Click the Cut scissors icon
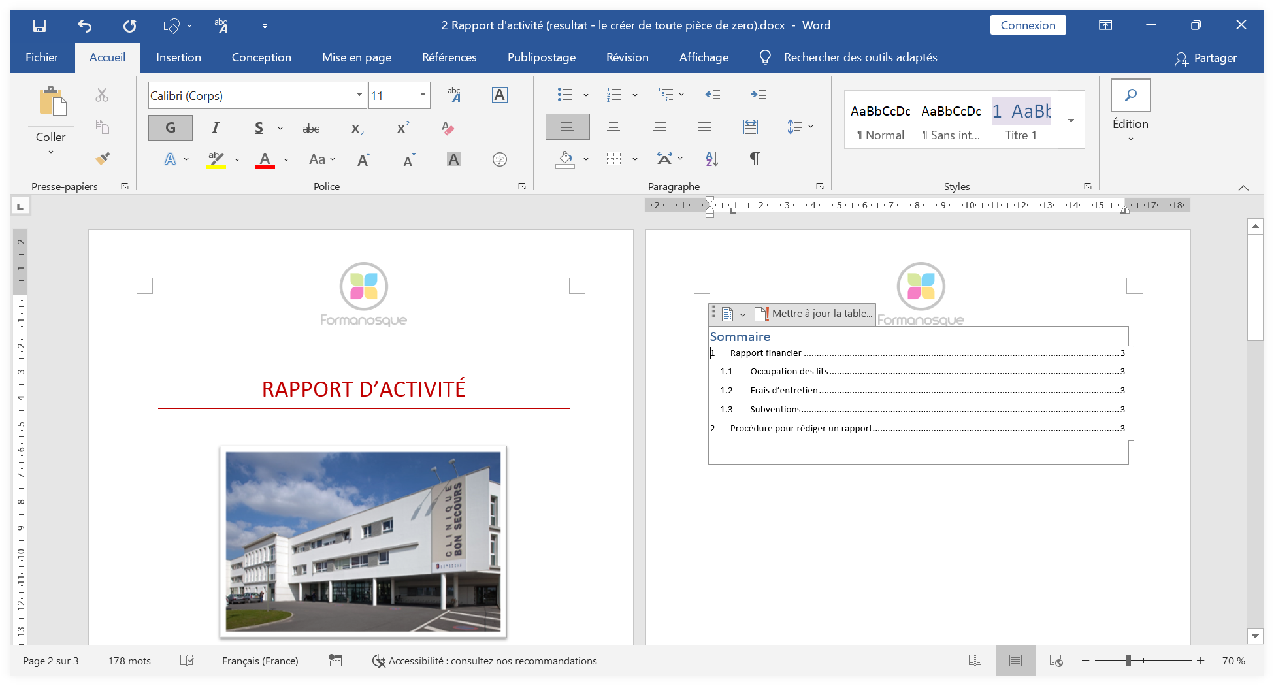The width and height of the screenshot is (1274, 686). click(x=102, y=95)
